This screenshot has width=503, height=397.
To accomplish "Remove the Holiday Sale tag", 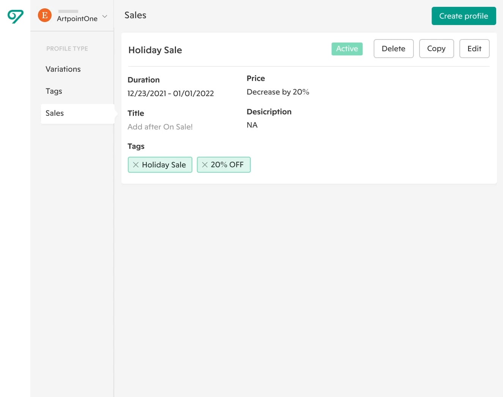I will pos(135,165).
